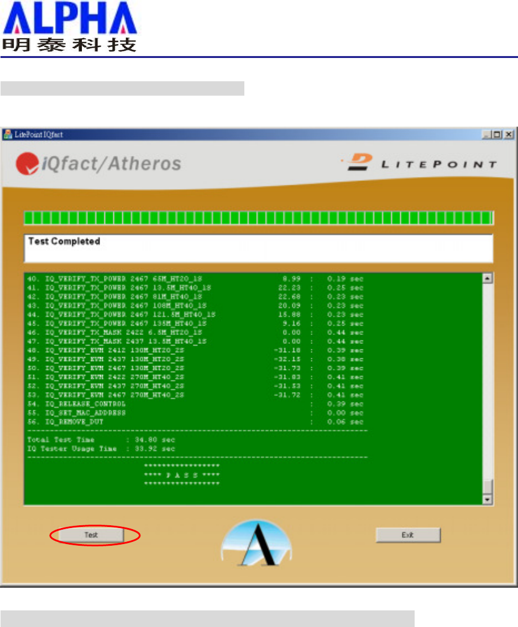This screenshot has width=518, height=627.
Task: Select log row 49 EVM 2437 130M_HT20
Action: click(x=195, y=359)
